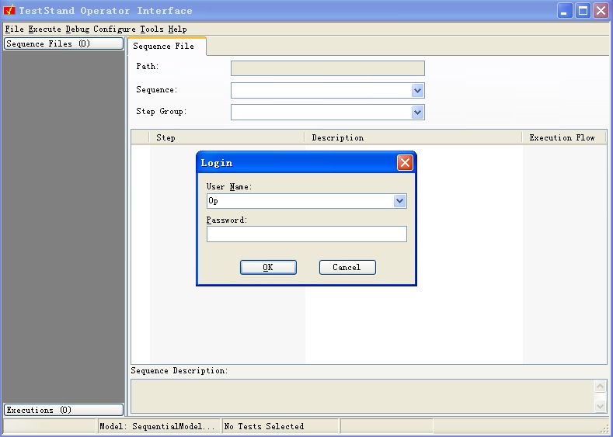This screenshot has width=613, height=437.
Task: Click the TestStand app icon in title bar
Action: click(x=9, y=11)
